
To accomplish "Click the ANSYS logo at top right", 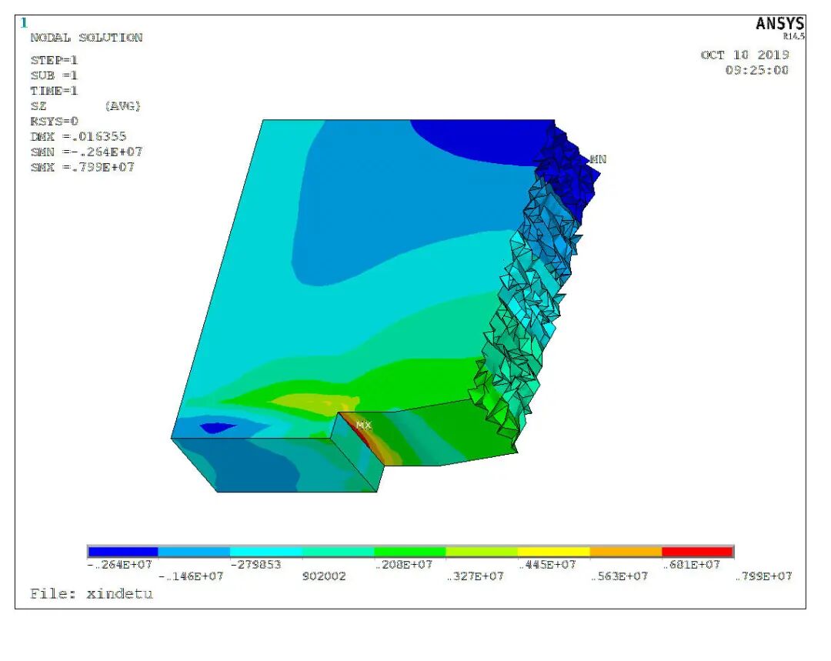I will [x=779, y=24].
